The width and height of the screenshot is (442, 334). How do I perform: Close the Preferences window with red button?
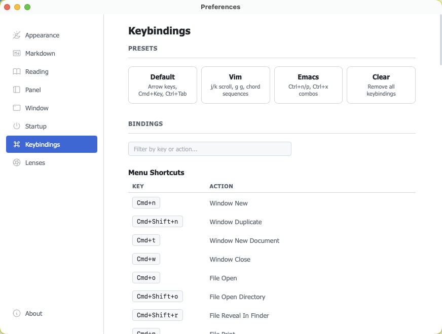(x=7, y=7)
